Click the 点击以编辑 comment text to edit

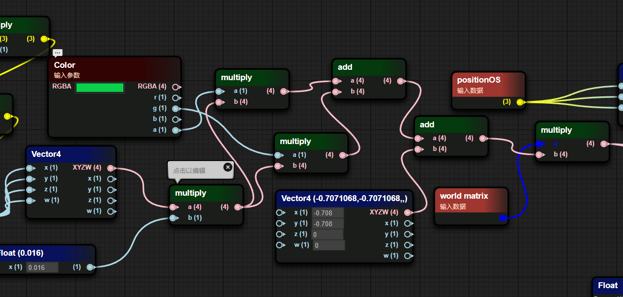click(x=189, y=171)
